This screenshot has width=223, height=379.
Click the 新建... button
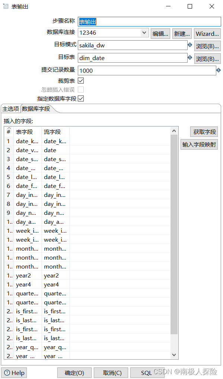coord(182,34)
